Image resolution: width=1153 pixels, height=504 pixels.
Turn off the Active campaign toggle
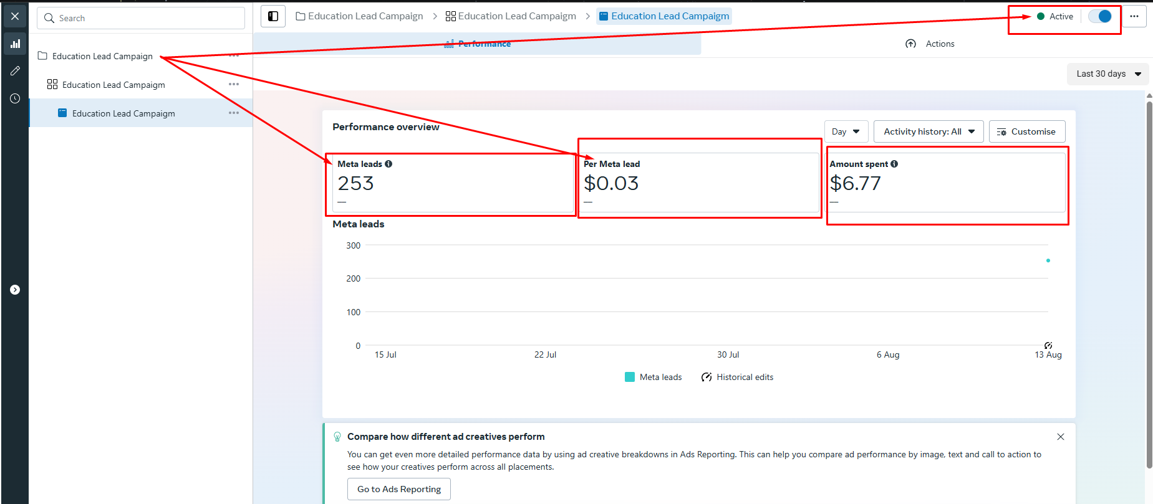click(x=1100, y=16)
